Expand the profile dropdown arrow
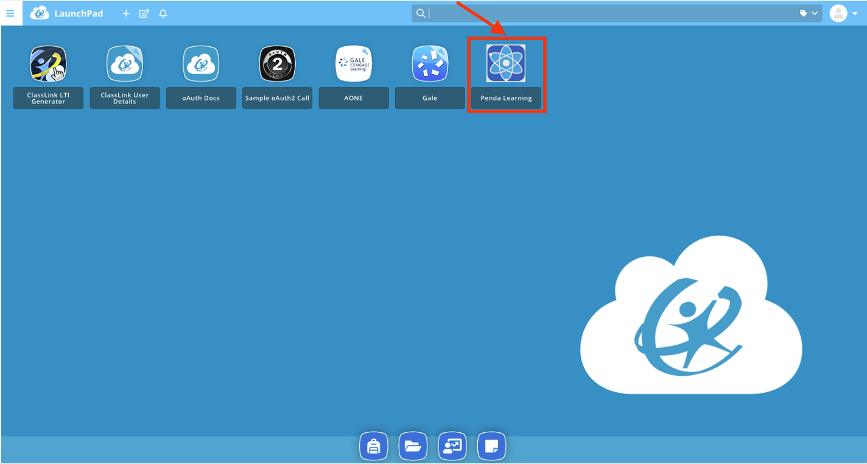 tap(855, 14)
